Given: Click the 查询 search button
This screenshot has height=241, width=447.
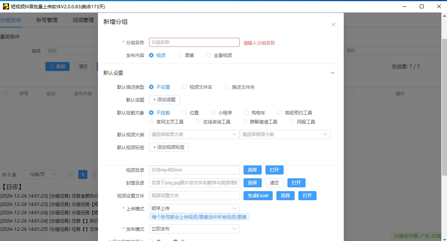Looking at the screenshot, I should 57,66.
